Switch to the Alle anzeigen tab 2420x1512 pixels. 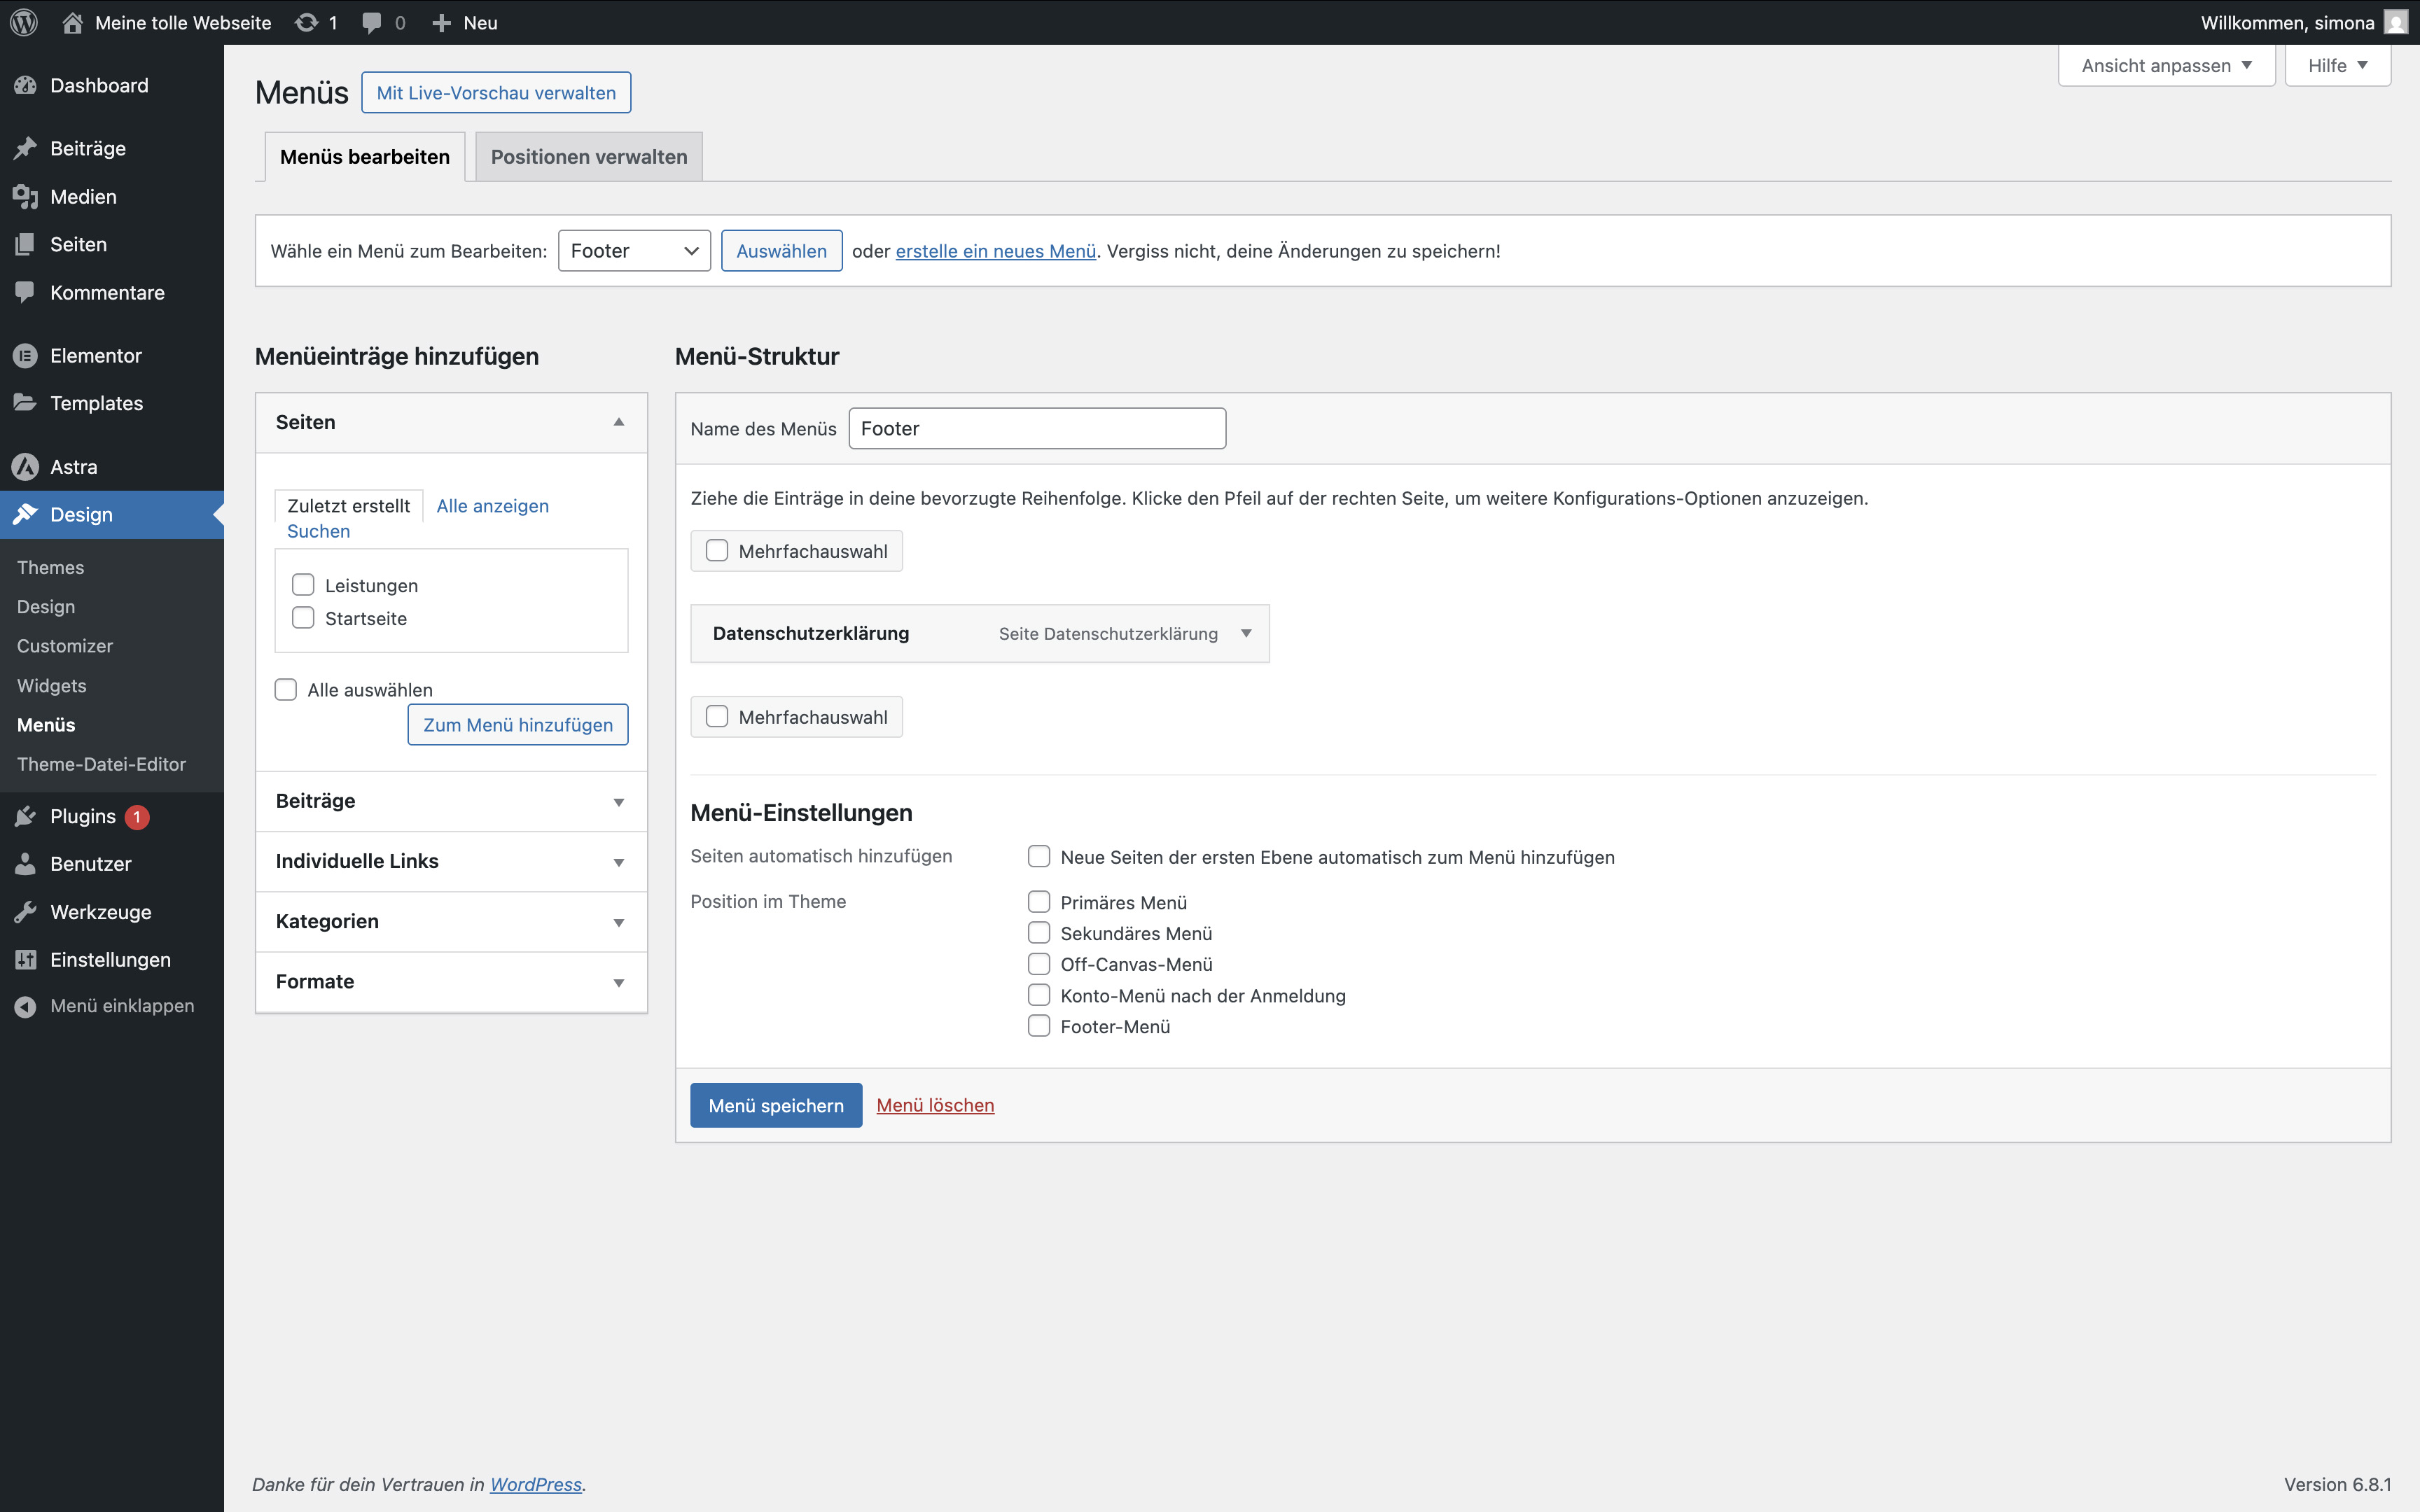[x=492, y=506]
